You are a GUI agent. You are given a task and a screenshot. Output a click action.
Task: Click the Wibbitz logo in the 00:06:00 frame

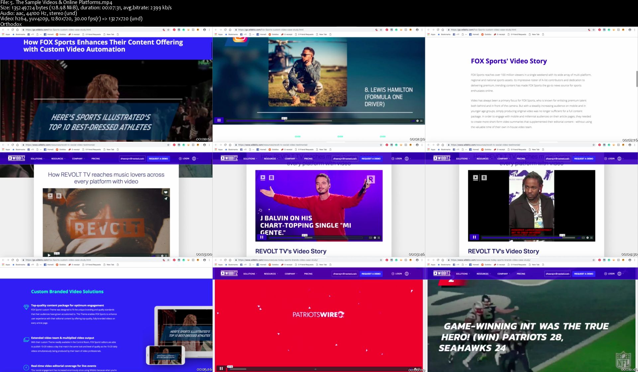tap(229, 274)
